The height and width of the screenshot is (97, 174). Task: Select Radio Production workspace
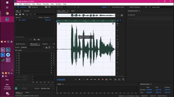(x=135, y=7)
